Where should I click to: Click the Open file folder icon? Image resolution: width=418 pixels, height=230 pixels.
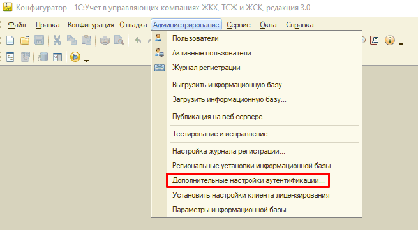coord(25,40)
